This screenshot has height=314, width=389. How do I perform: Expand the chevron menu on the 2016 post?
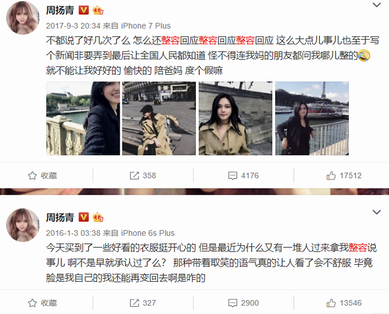point(377,212)
